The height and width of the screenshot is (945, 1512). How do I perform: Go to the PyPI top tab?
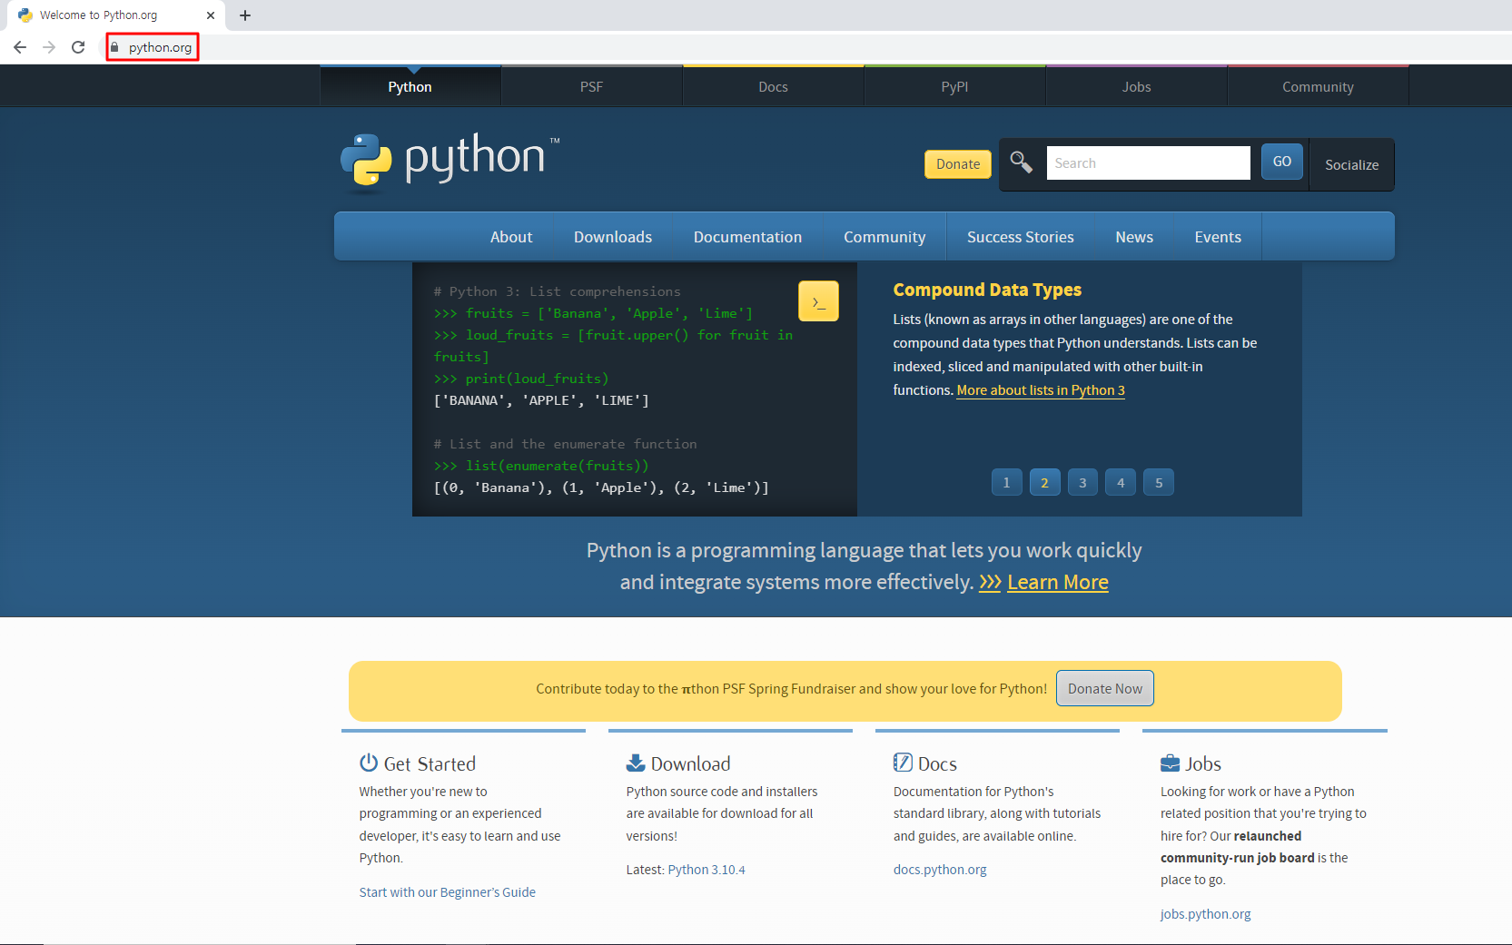coord(955,87)
